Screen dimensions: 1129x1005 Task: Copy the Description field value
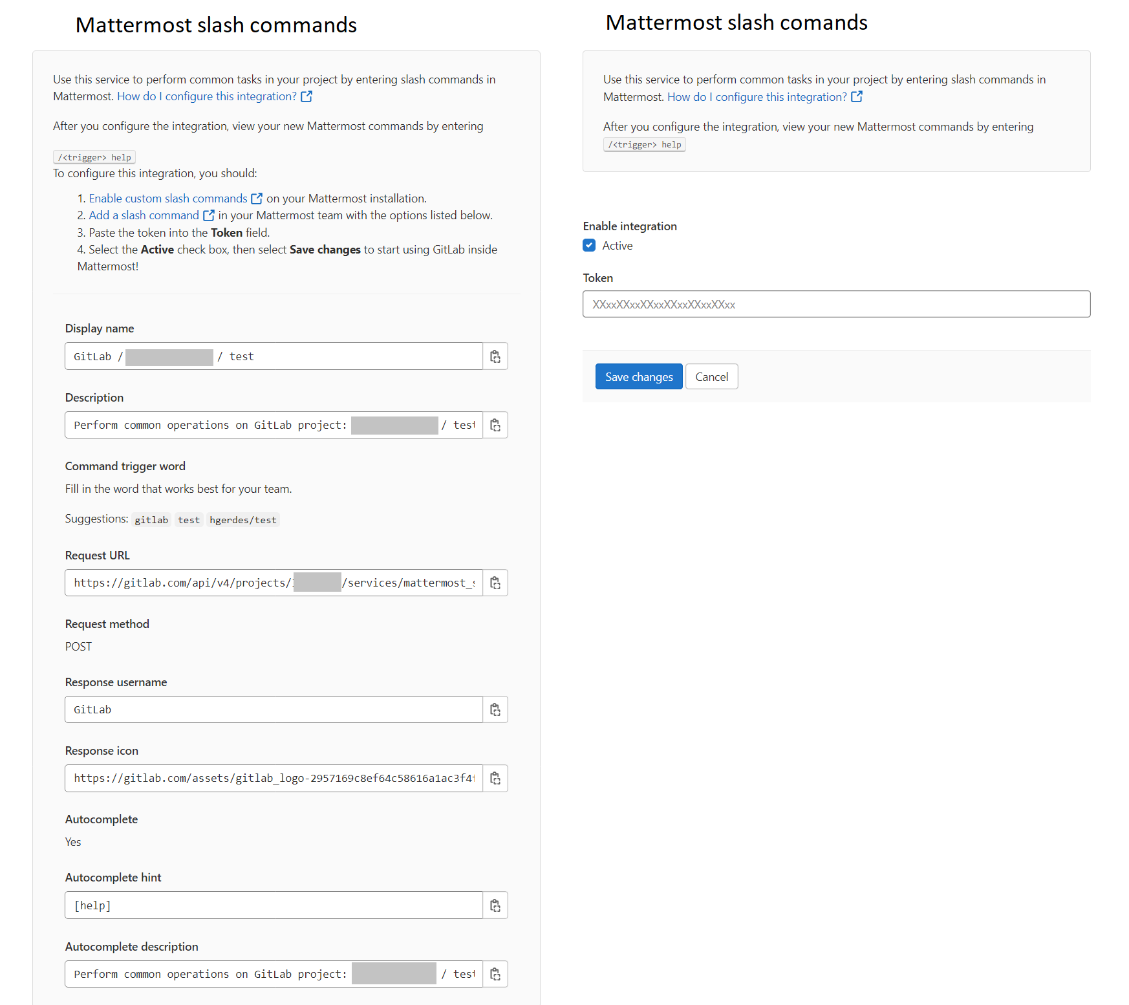coord(495,425)
